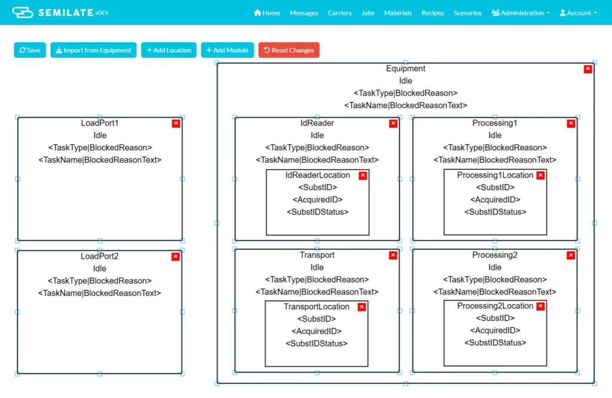Reset all changes
The height and width of the screenshot is (398, 612).
click(x=289, y=50)
